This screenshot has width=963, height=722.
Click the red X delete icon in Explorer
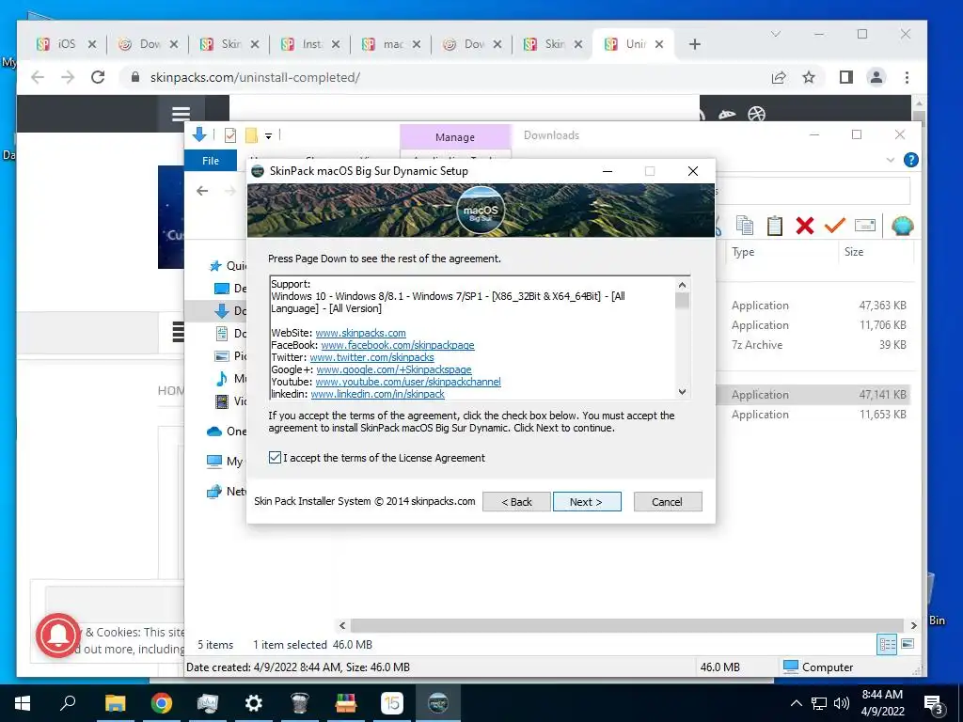[805, 226]
